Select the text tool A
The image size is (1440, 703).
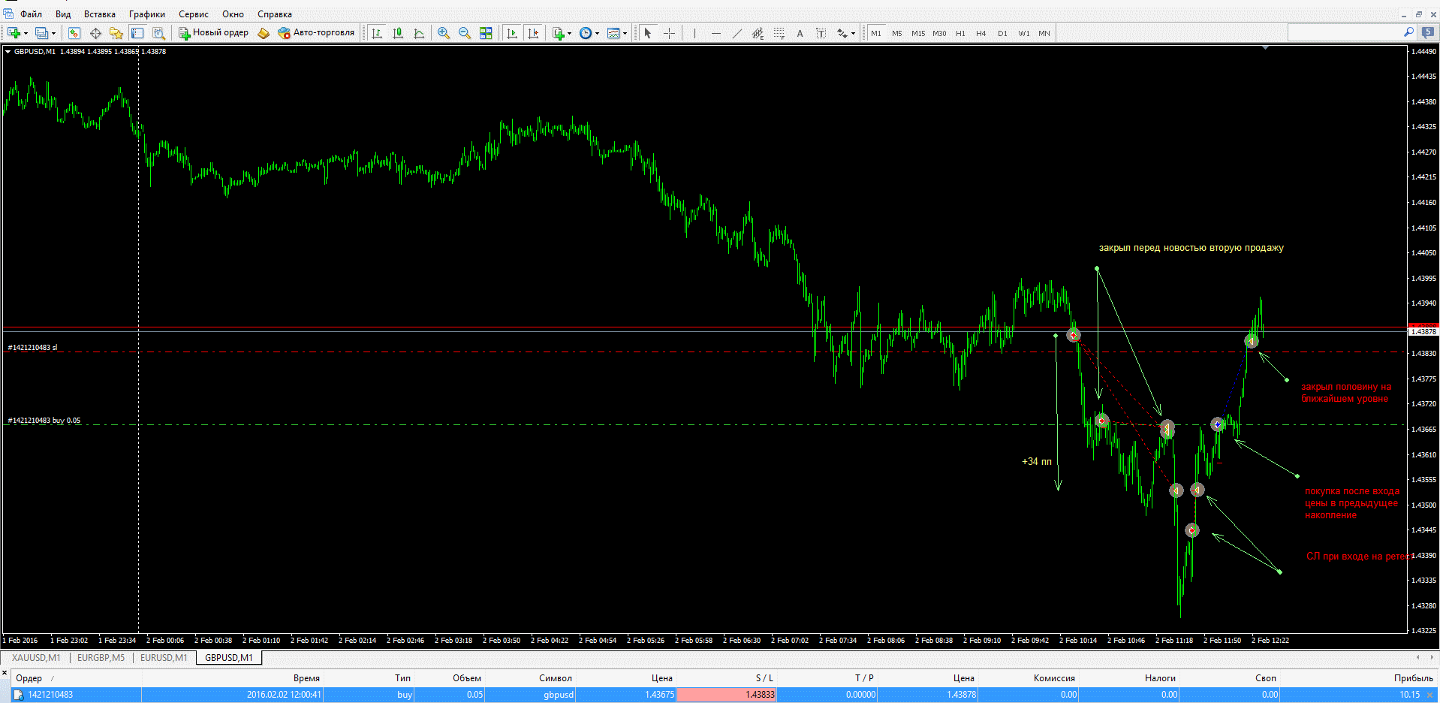[x=800, y=33]
